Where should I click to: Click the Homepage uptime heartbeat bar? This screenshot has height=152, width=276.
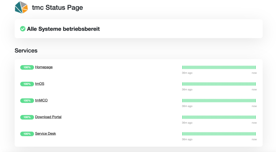[219, 67]
